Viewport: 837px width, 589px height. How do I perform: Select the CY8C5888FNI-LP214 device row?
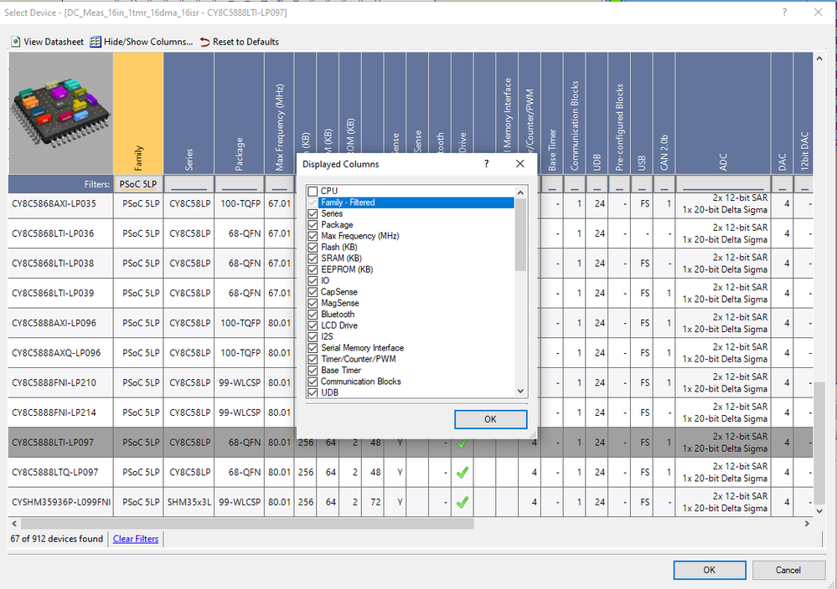(410, 412)
